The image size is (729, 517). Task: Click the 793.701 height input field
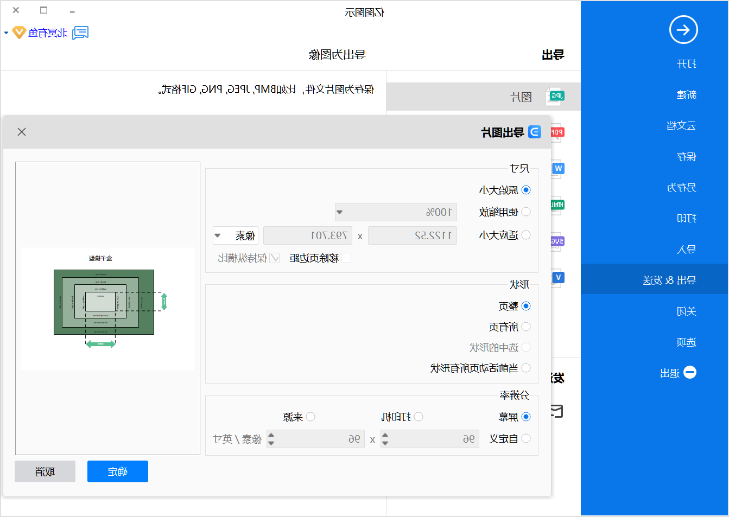308,235
